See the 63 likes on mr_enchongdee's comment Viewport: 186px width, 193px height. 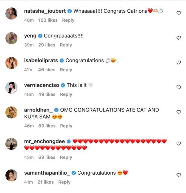pos(47,157)
